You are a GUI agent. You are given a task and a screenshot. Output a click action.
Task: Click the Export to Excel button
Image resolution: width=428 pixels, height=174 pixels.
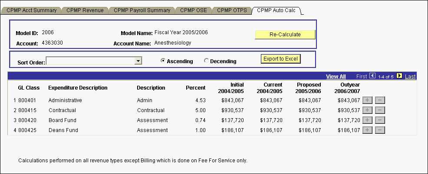pyautogui.click(x=281, y=58)
